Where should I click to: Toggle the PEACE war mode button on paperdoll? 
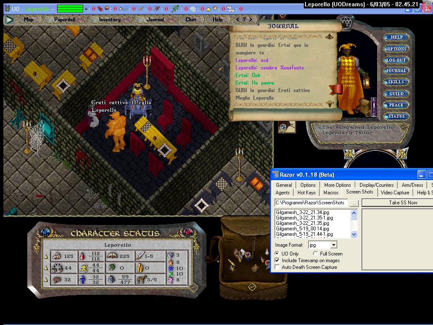[396, 105]
